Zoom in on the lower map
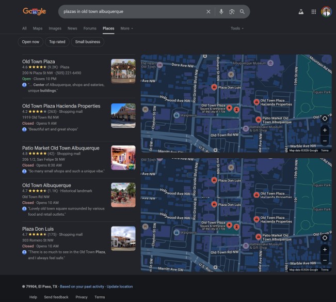This screenshot has width=336, height=302. [325, 249]
